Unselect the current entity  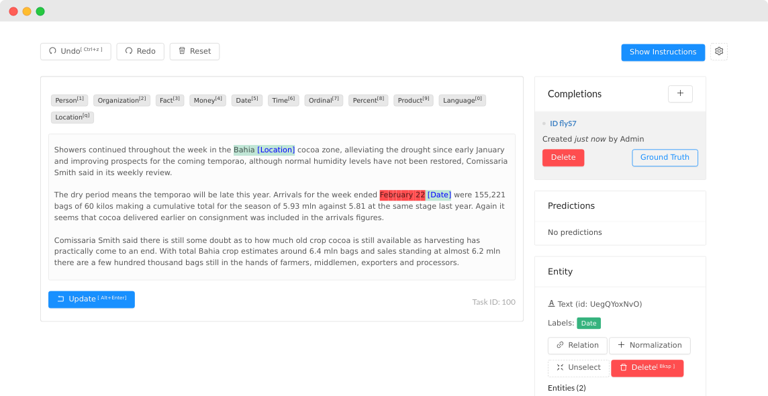tap(578, 368)
